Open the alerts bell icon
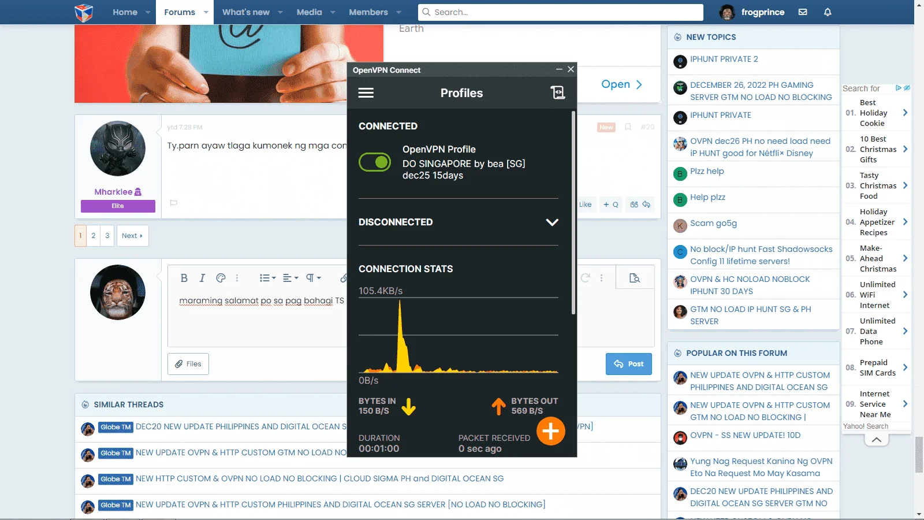 pos(828,12)
